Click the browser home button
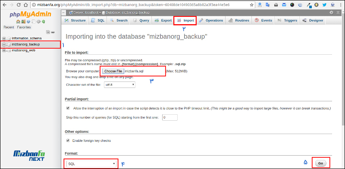The image size is (345, 169). (26, 5)
